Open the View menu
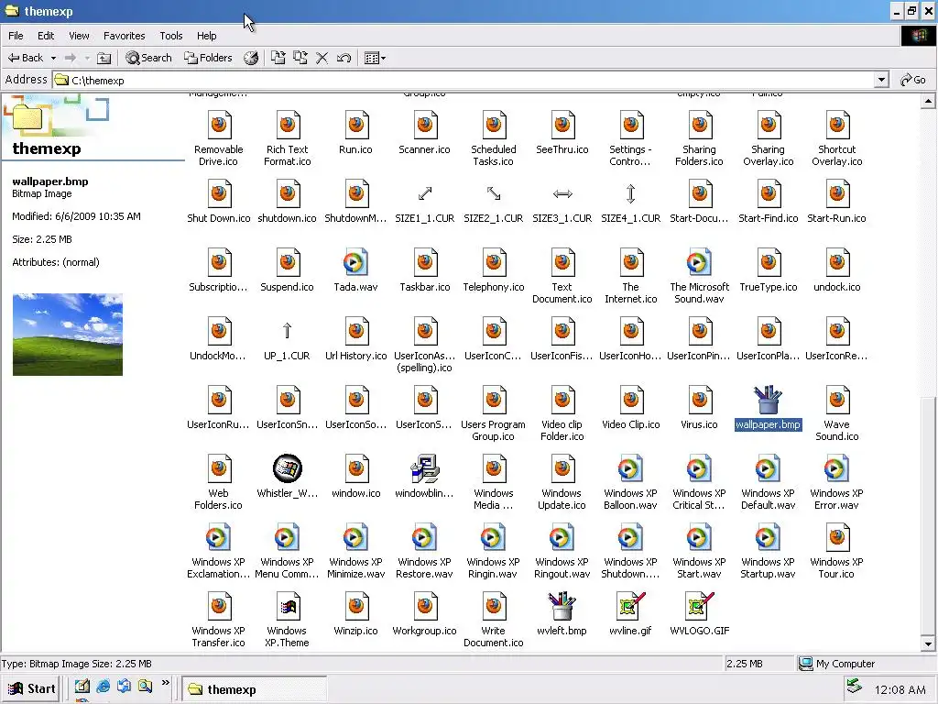938x704 pixels. tap(79, 36)
